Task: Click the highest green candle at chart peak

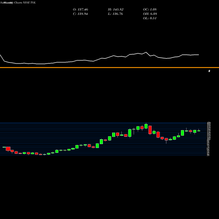Action: pos(146,126)
